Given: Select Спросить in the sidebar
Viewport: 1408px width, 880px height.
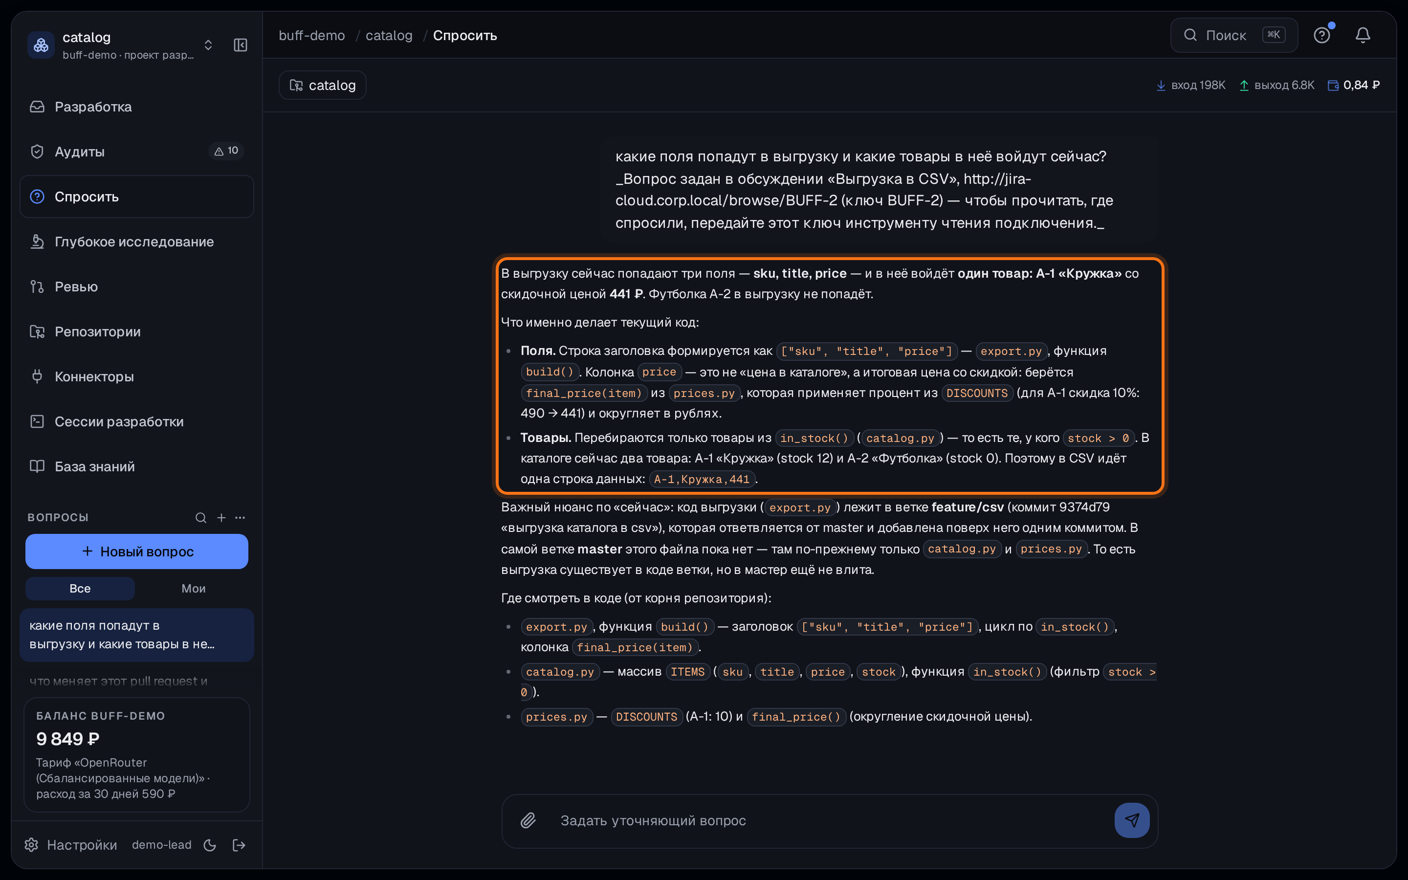Looking at the screenshot, I should [137, 197].
